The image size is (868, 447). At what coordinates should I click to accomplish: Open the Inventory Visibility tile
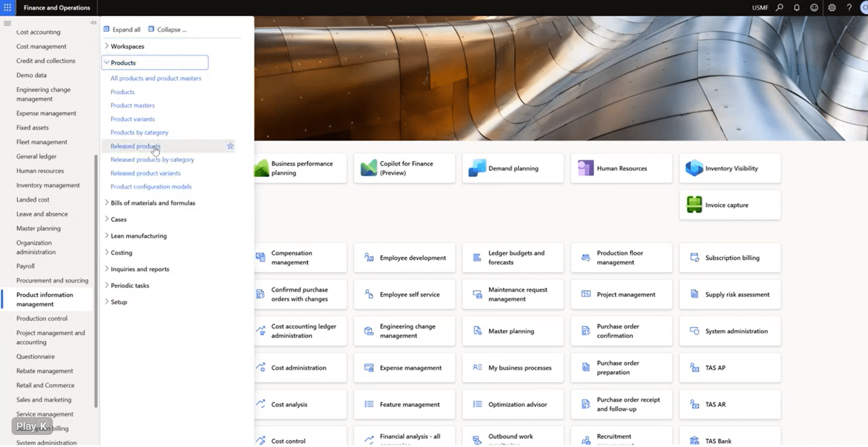tap(730, 168)
